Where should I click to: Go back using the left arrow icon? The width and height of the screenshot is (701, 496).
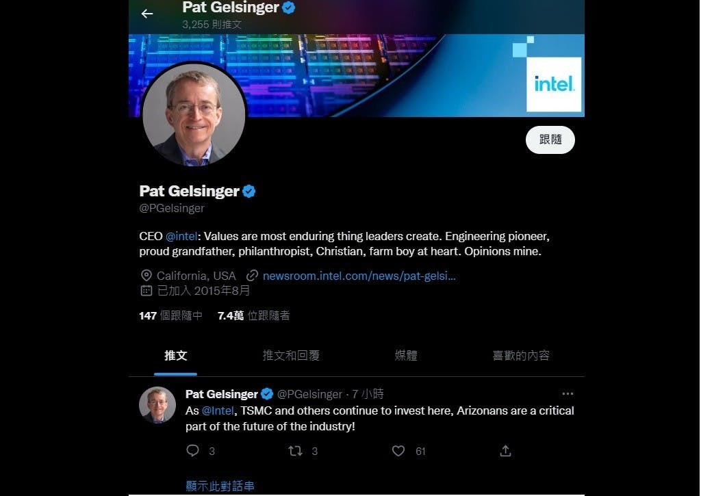147,14
